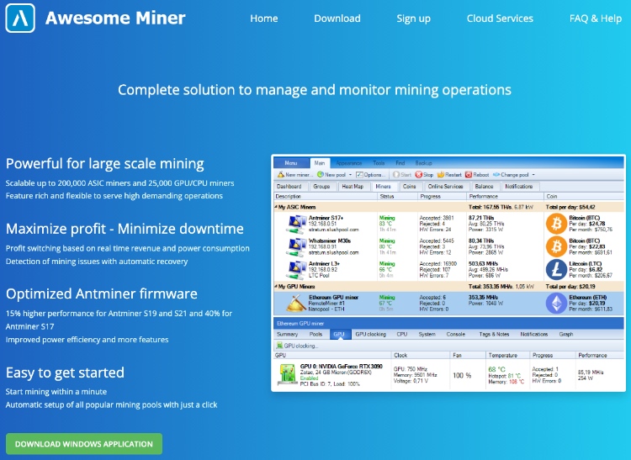
Task: Collapse the My ASIC Miners group
Action: (x=277, y=206)
